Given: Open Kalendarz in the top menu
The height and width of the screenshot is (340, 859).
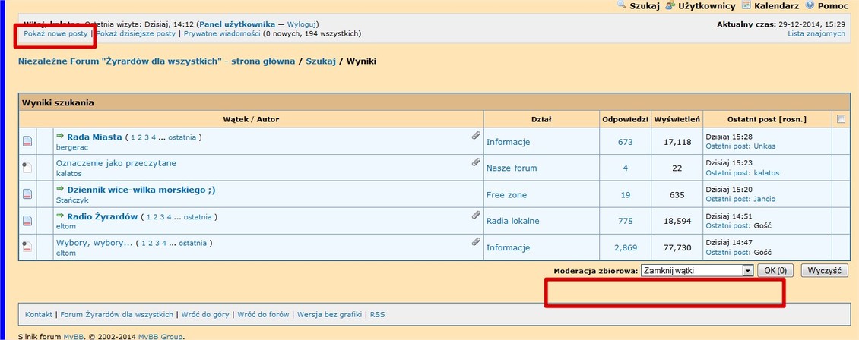Looking at the screenshot, I should tap(775, 6).
